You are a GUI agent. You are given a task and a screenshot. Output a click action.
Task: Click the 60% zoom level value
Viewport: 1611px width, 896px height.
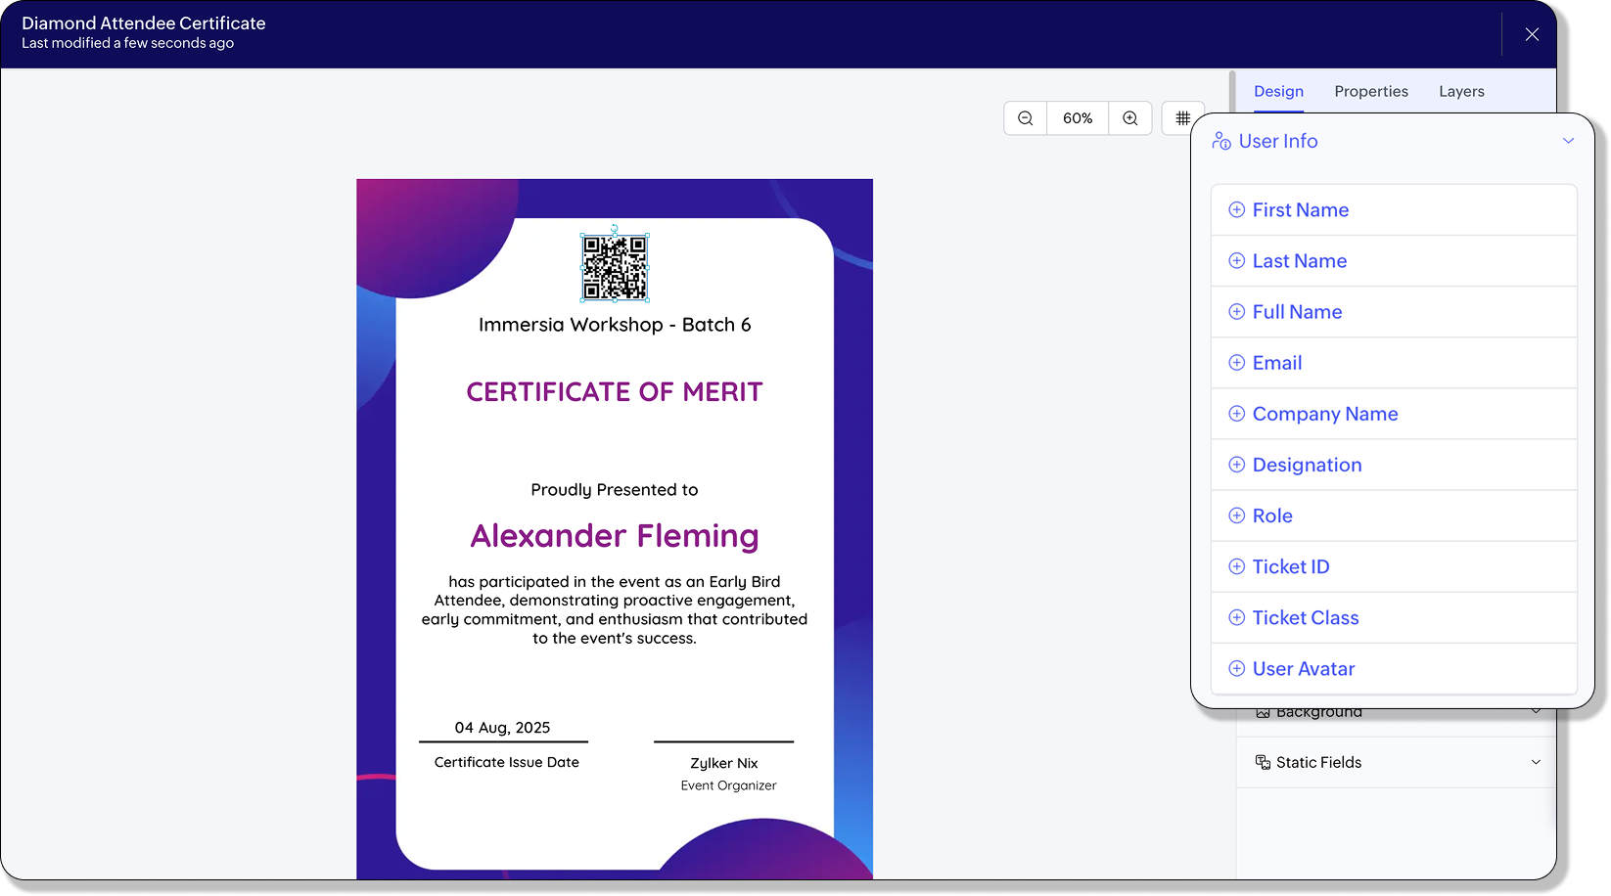point(1078,118)
